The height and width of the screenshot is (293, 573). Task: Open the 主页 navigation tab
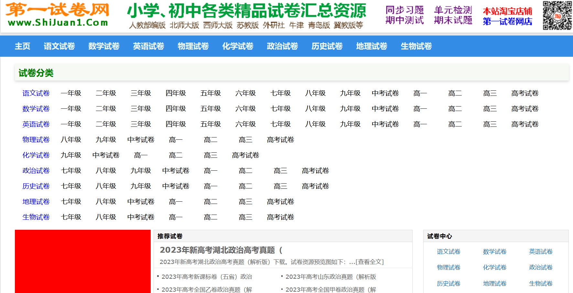coord(23,46)
